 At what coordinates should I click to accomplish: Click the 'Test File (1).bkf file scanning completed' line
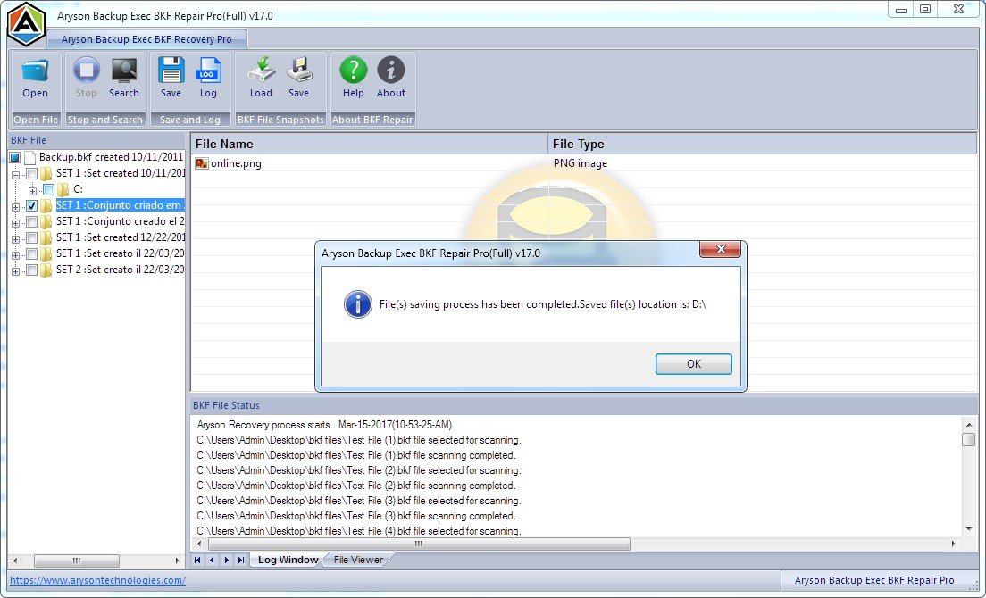click(x=356, y=455)
